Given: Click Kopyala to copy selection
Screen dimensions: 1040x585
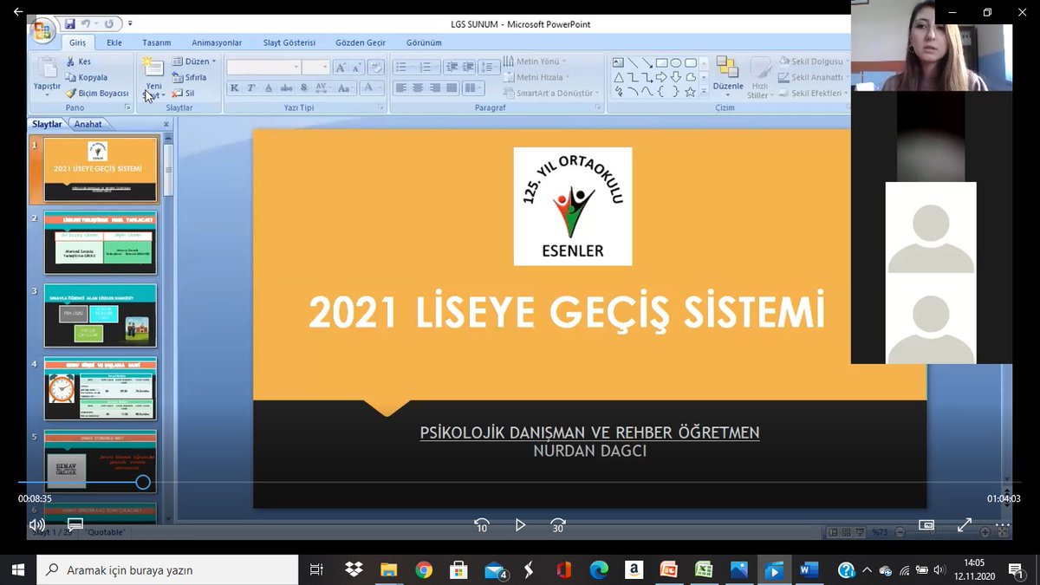Looking at the screenshot, I should [86, 77].
